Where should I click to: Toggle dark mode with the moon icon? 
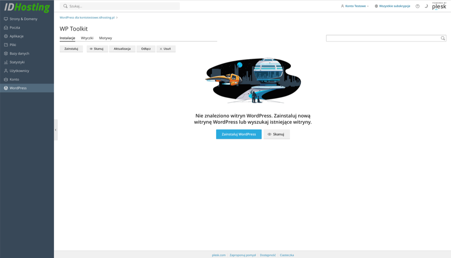pyautogui.click(x=426, y=6)
